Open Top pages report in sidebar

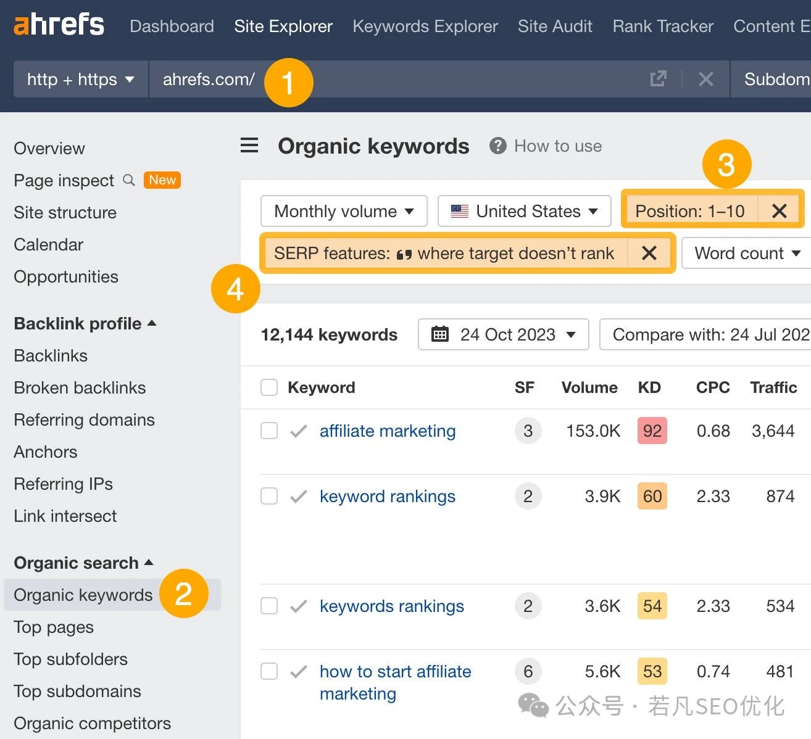coord(54,627)
